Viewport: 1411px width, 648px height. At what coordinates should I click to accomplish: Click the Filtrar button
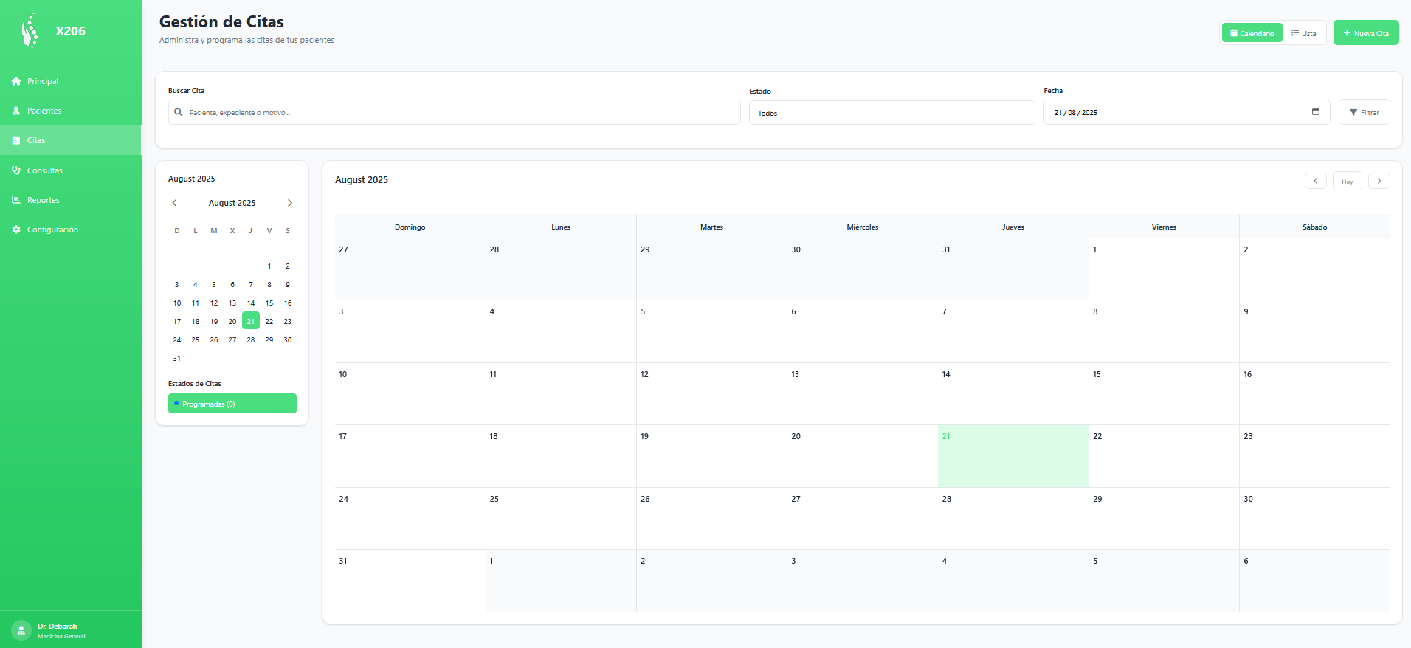1364,112
